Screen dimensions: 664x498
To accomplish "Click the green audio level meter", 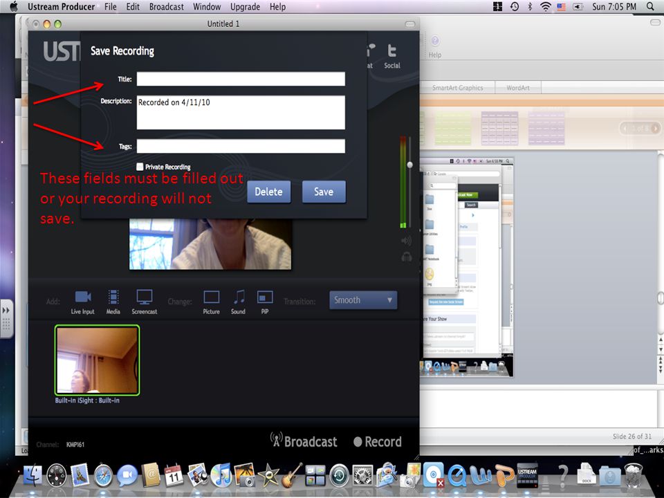I will click(403, 182).
